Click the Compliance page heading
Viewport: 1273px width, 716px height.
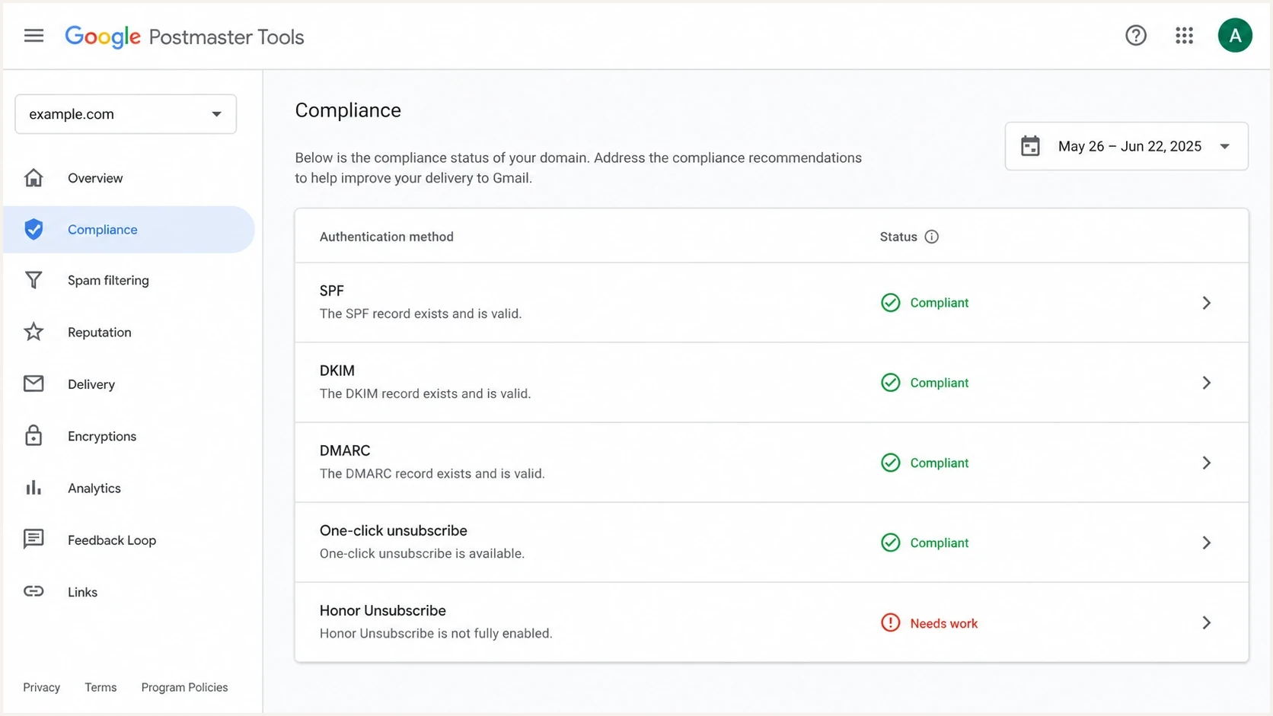[x=348, y=110]
